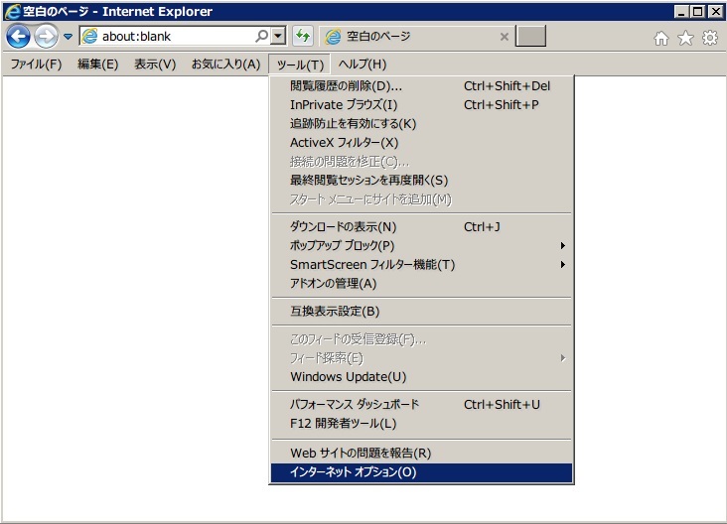Screen dimensions: 727x524
Task: Click the page icon in address bar
Action: [x=89, y=36]
